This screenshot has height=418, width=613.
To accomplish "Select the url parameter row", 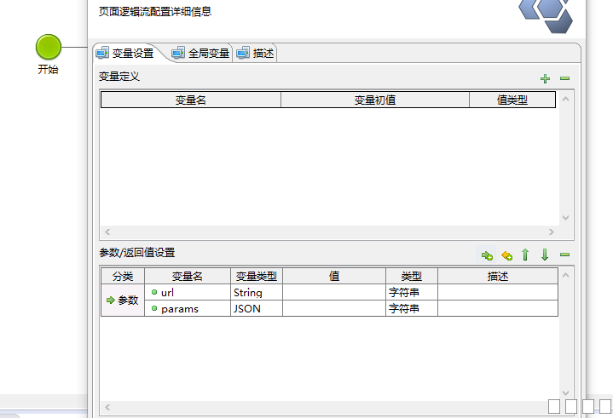I will click(187, 292).
